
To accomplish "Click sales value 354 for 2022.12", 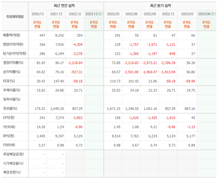I will [x=80, y=36].
